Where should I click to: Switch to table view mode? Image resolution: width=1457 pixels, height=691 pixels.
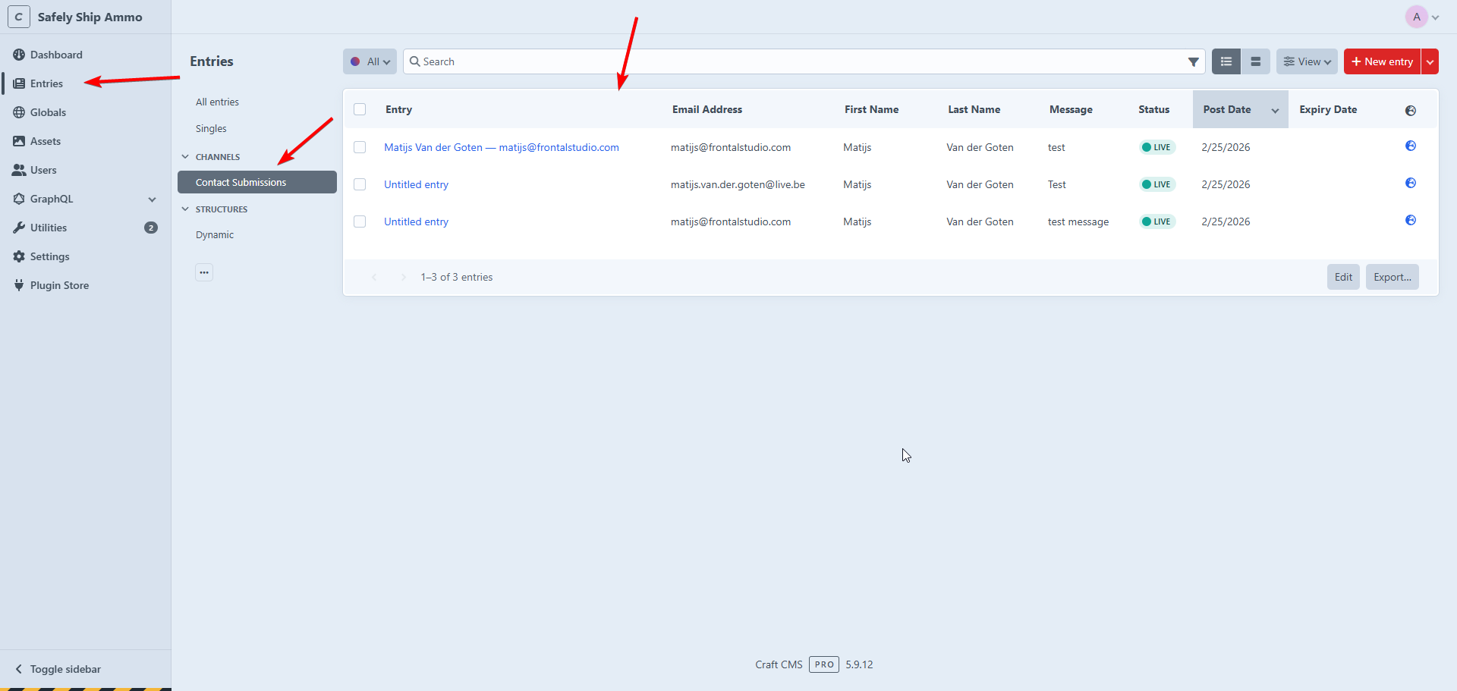[1226, 61]
